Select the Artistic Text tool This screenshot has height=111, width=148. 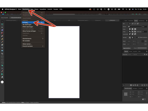point(2,68)
